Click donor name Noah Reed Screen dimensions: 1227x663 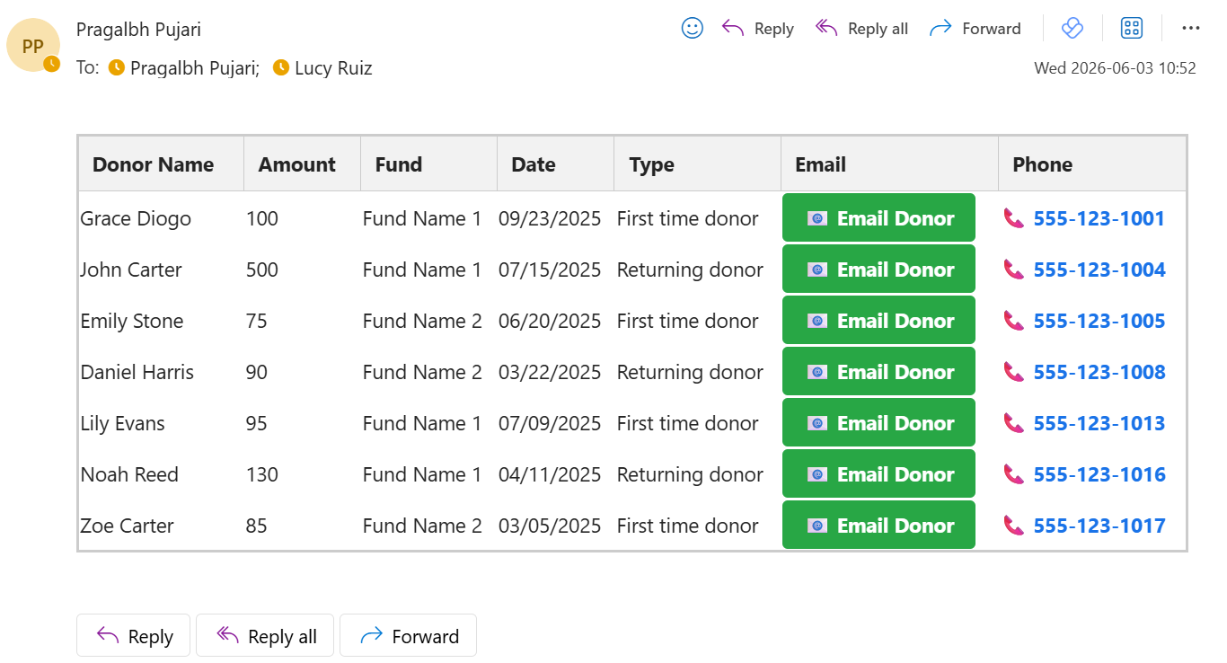point(129,474)
